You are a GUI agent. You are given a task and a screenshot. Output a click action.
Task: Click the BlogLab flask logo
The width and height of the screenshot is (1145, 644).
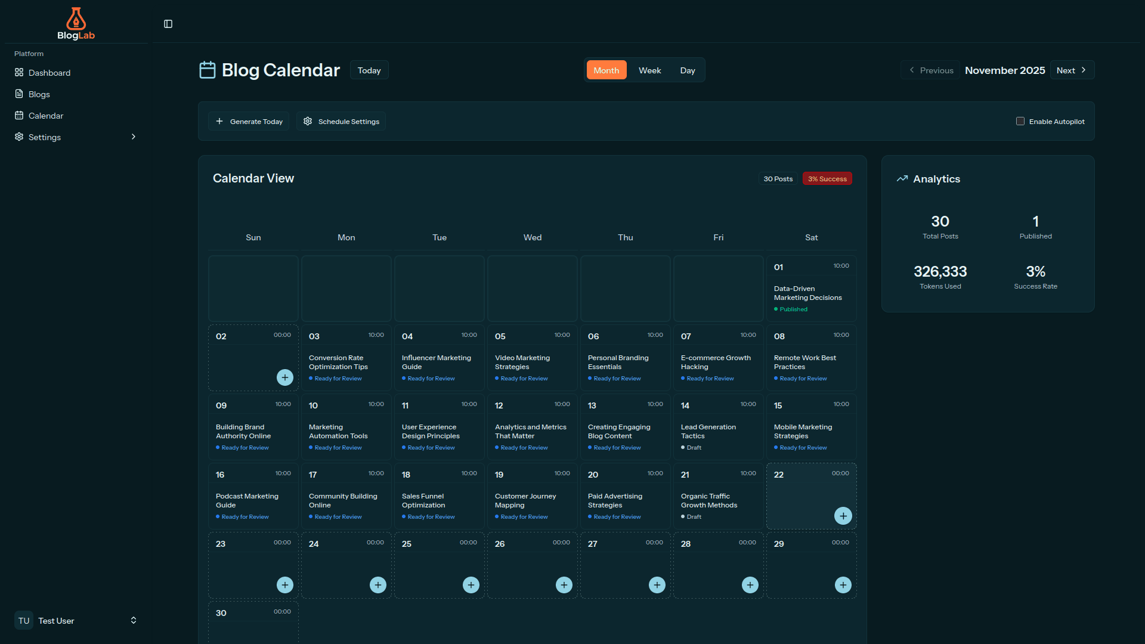click(76, 20)
